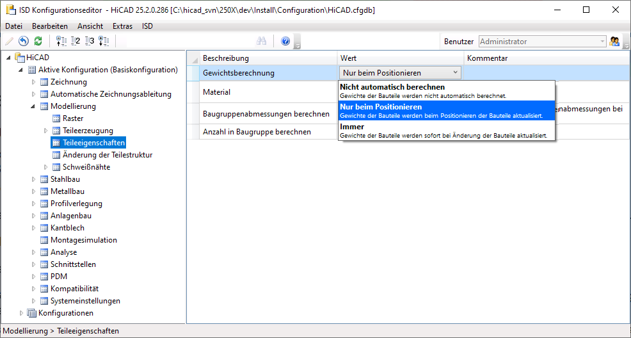The height and width of the screenshot is (338, 631).
Task: Click the binoculars search icon
Action: pyautogui.click(x=262, y=41)
